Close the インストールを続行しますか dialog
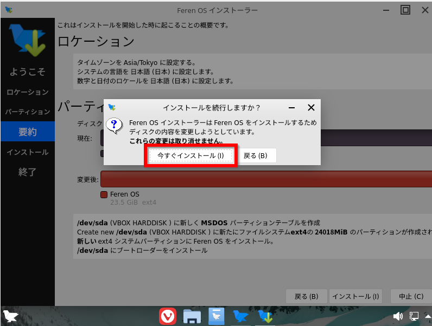Image resolution: width=432 pixels, height=326 pixels. pos(311,107)
